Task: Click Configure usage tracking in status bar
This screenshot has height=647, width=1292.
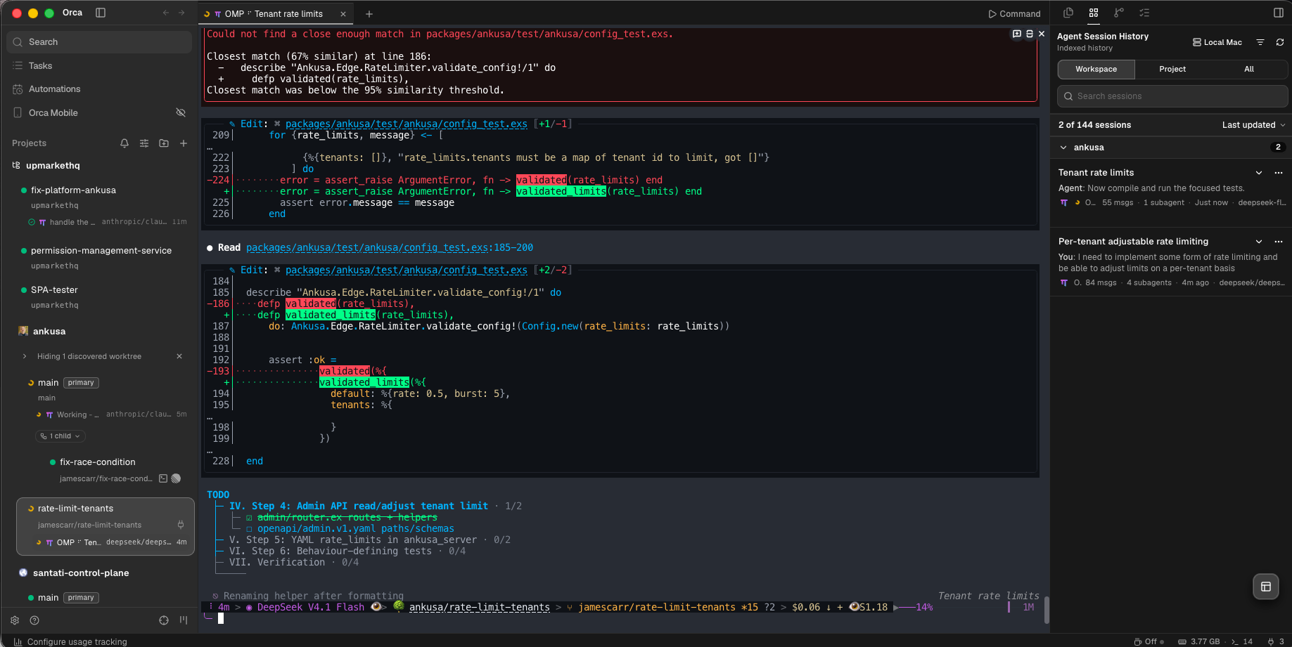Action: point(70,641)
